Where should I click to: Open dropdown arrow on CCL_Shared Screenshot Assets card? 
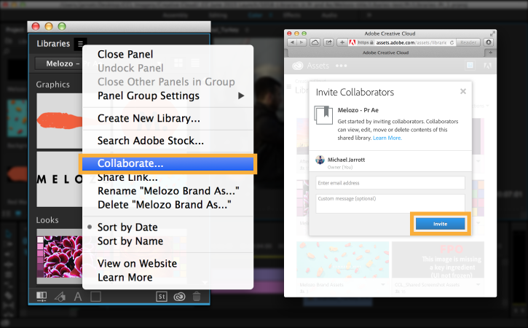(478, 284)
